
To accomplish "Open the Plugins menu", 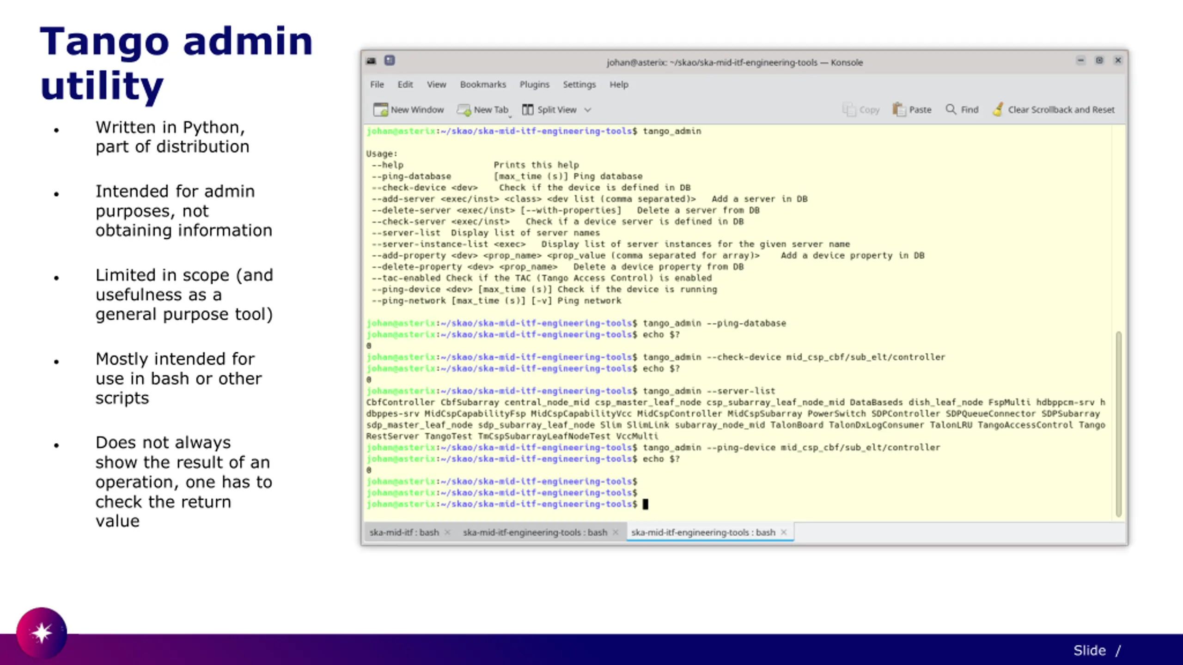I will tap(534, 85).
